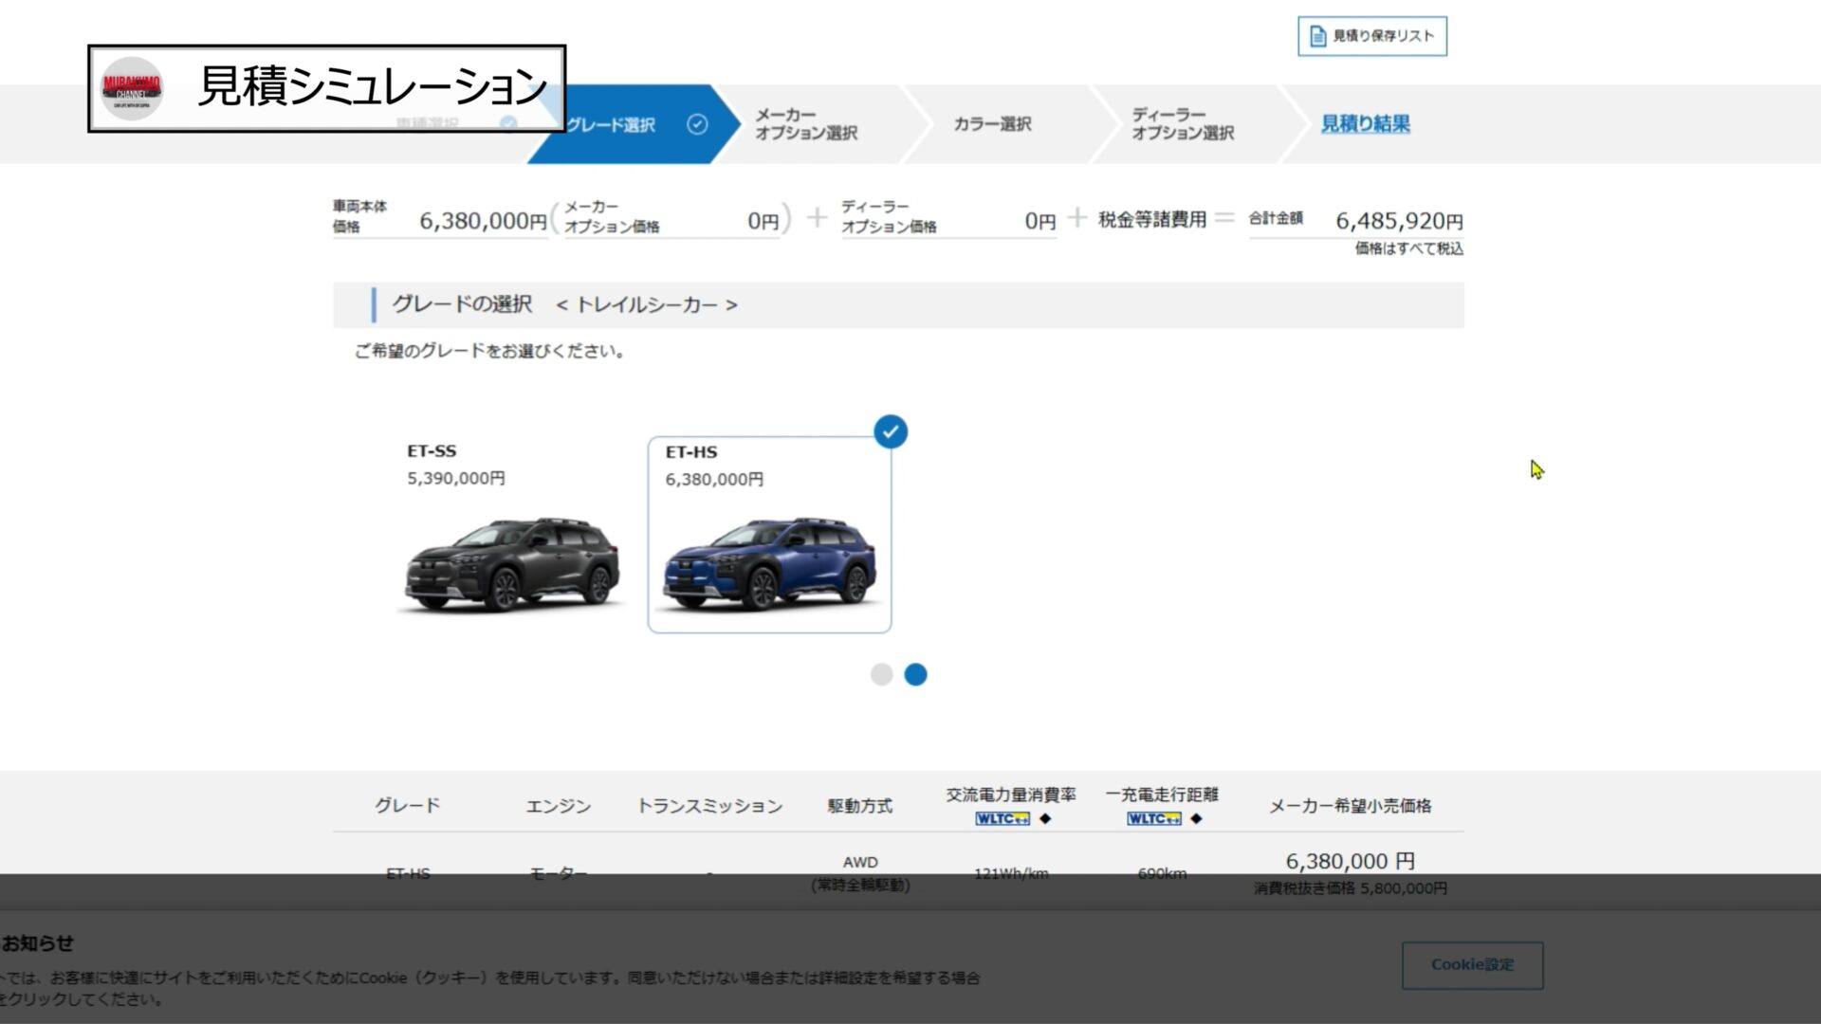
Task: Click the diamond mark next to 一充電走行距離
Action: (x=1196, y=818)
